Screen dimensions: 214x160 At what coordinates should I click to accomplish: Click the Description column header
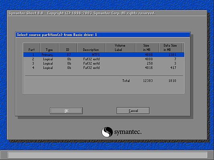[91, 48]
